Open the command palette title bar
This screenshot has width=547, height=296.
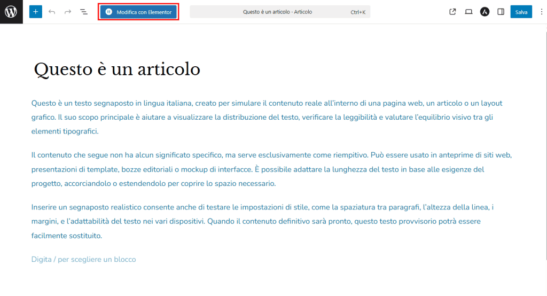[280, 12]
